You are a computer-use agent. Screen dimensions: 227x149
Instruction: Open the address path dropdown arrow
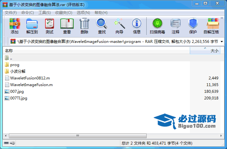click(x=222, y=42)
